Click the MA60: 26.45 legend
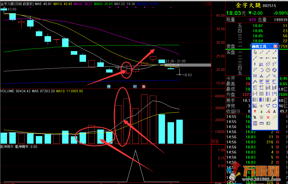 [103, 4]
